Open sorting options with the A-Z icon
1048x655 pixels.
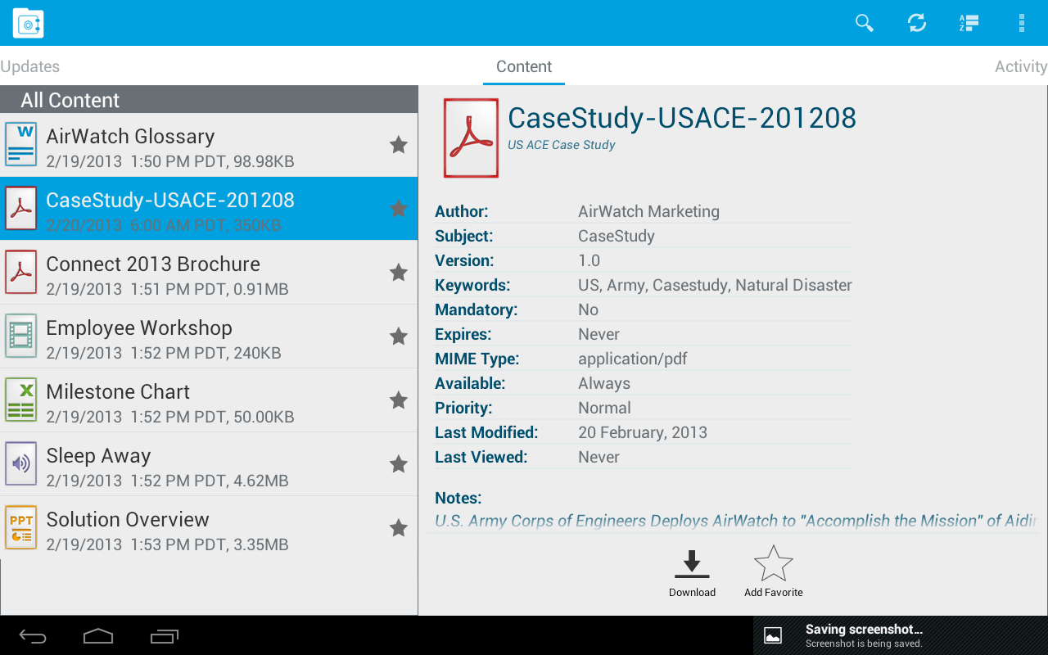click(x=969, y=23)
